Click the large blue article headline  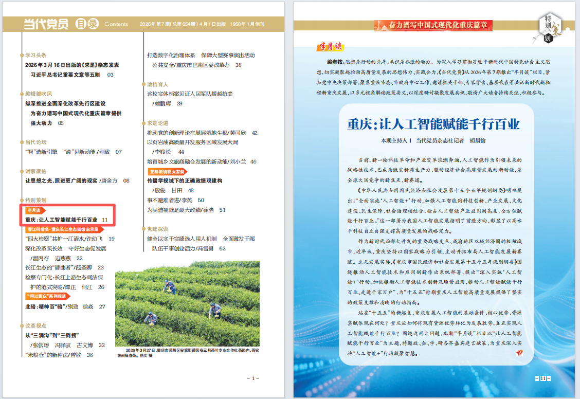click(433, 124)
